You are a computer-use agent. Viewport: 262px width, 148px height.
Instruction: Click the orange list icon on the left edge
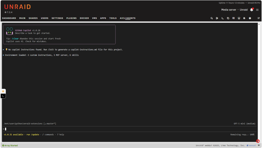(3, 91)
